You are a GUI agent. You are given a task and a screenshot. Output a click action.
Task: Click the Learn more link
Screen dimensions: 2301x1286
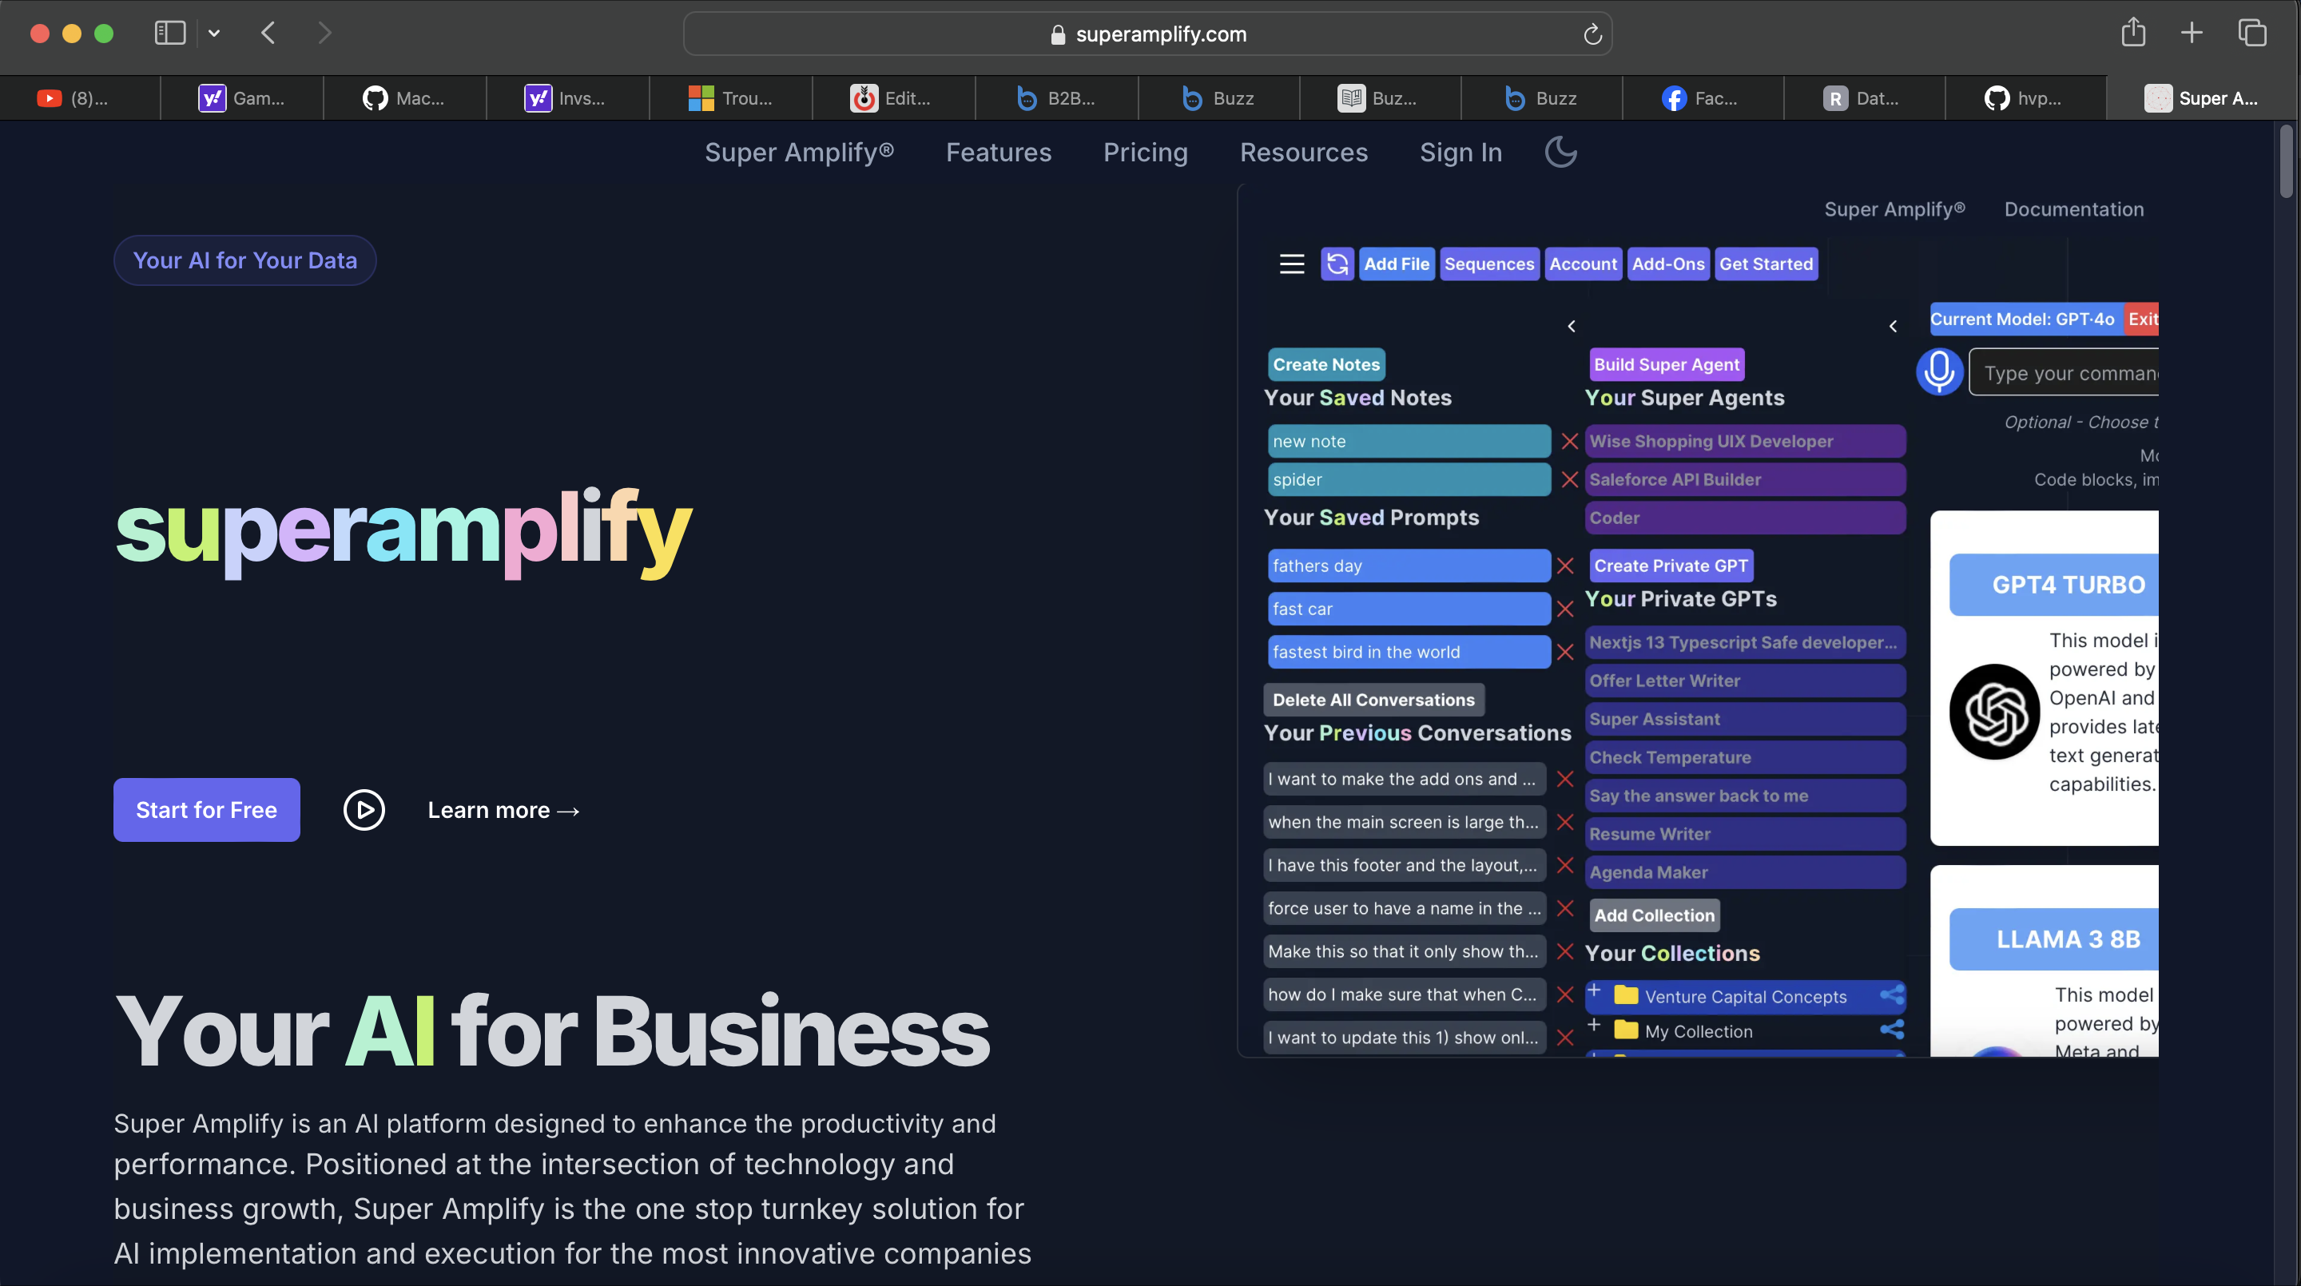click(x=504, y=810)
